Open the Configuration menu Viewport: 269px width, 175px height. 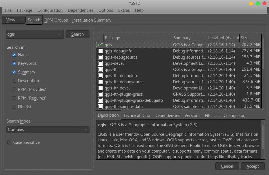(x=50, y=10)
